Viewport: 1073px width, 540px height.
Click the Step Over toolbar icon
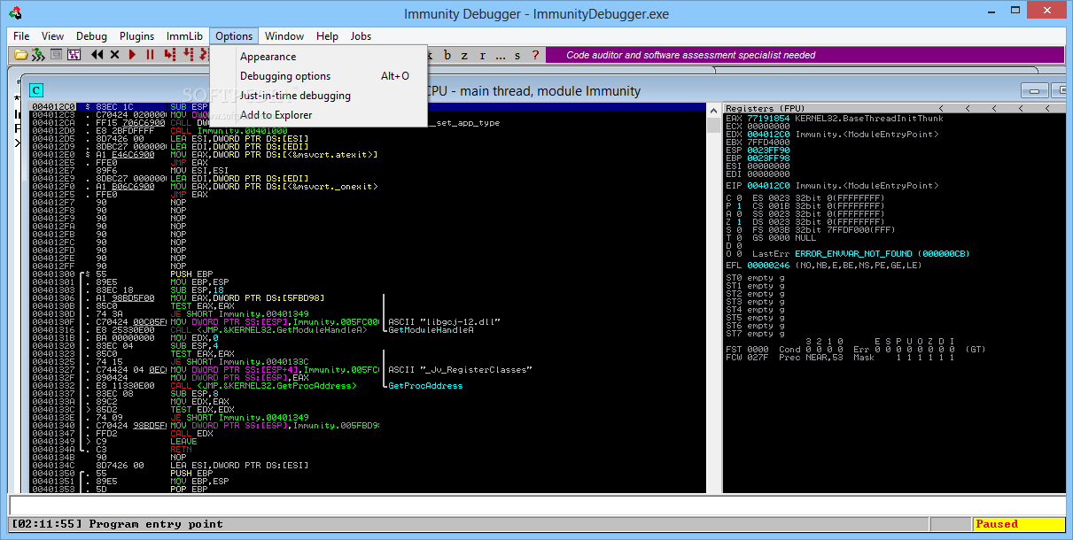click(189, 55)
